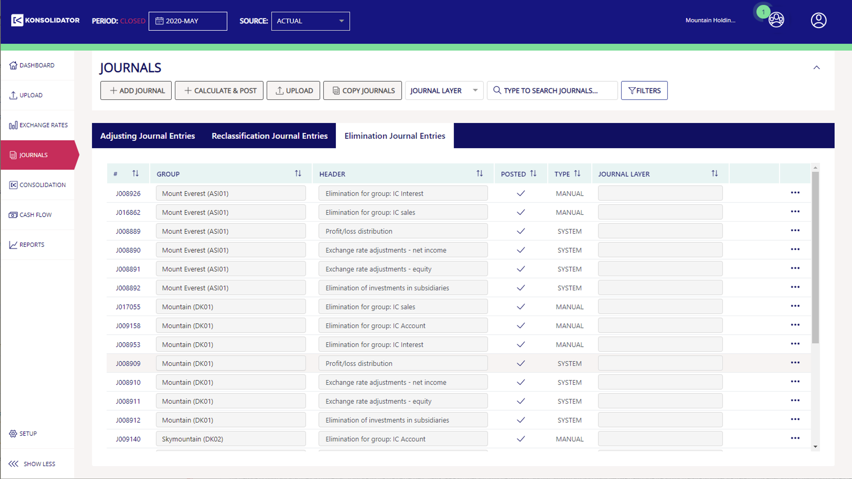This screenshot has width=852, height=479.
Task: Open three-dot menu for journal J008909
Action: tap(795, 363)
